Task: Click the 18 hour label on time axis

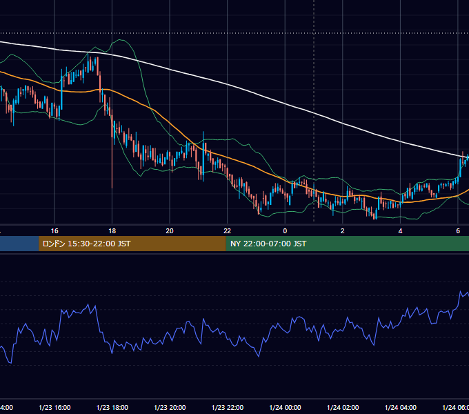Action: [112, 231]
